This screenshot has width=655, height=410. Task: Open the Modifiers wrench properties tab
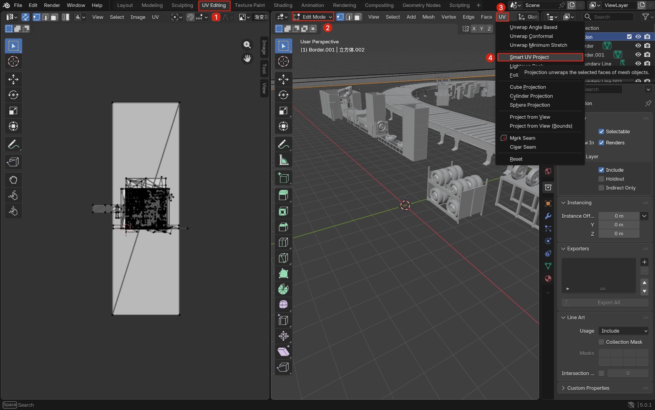point(548,216)
